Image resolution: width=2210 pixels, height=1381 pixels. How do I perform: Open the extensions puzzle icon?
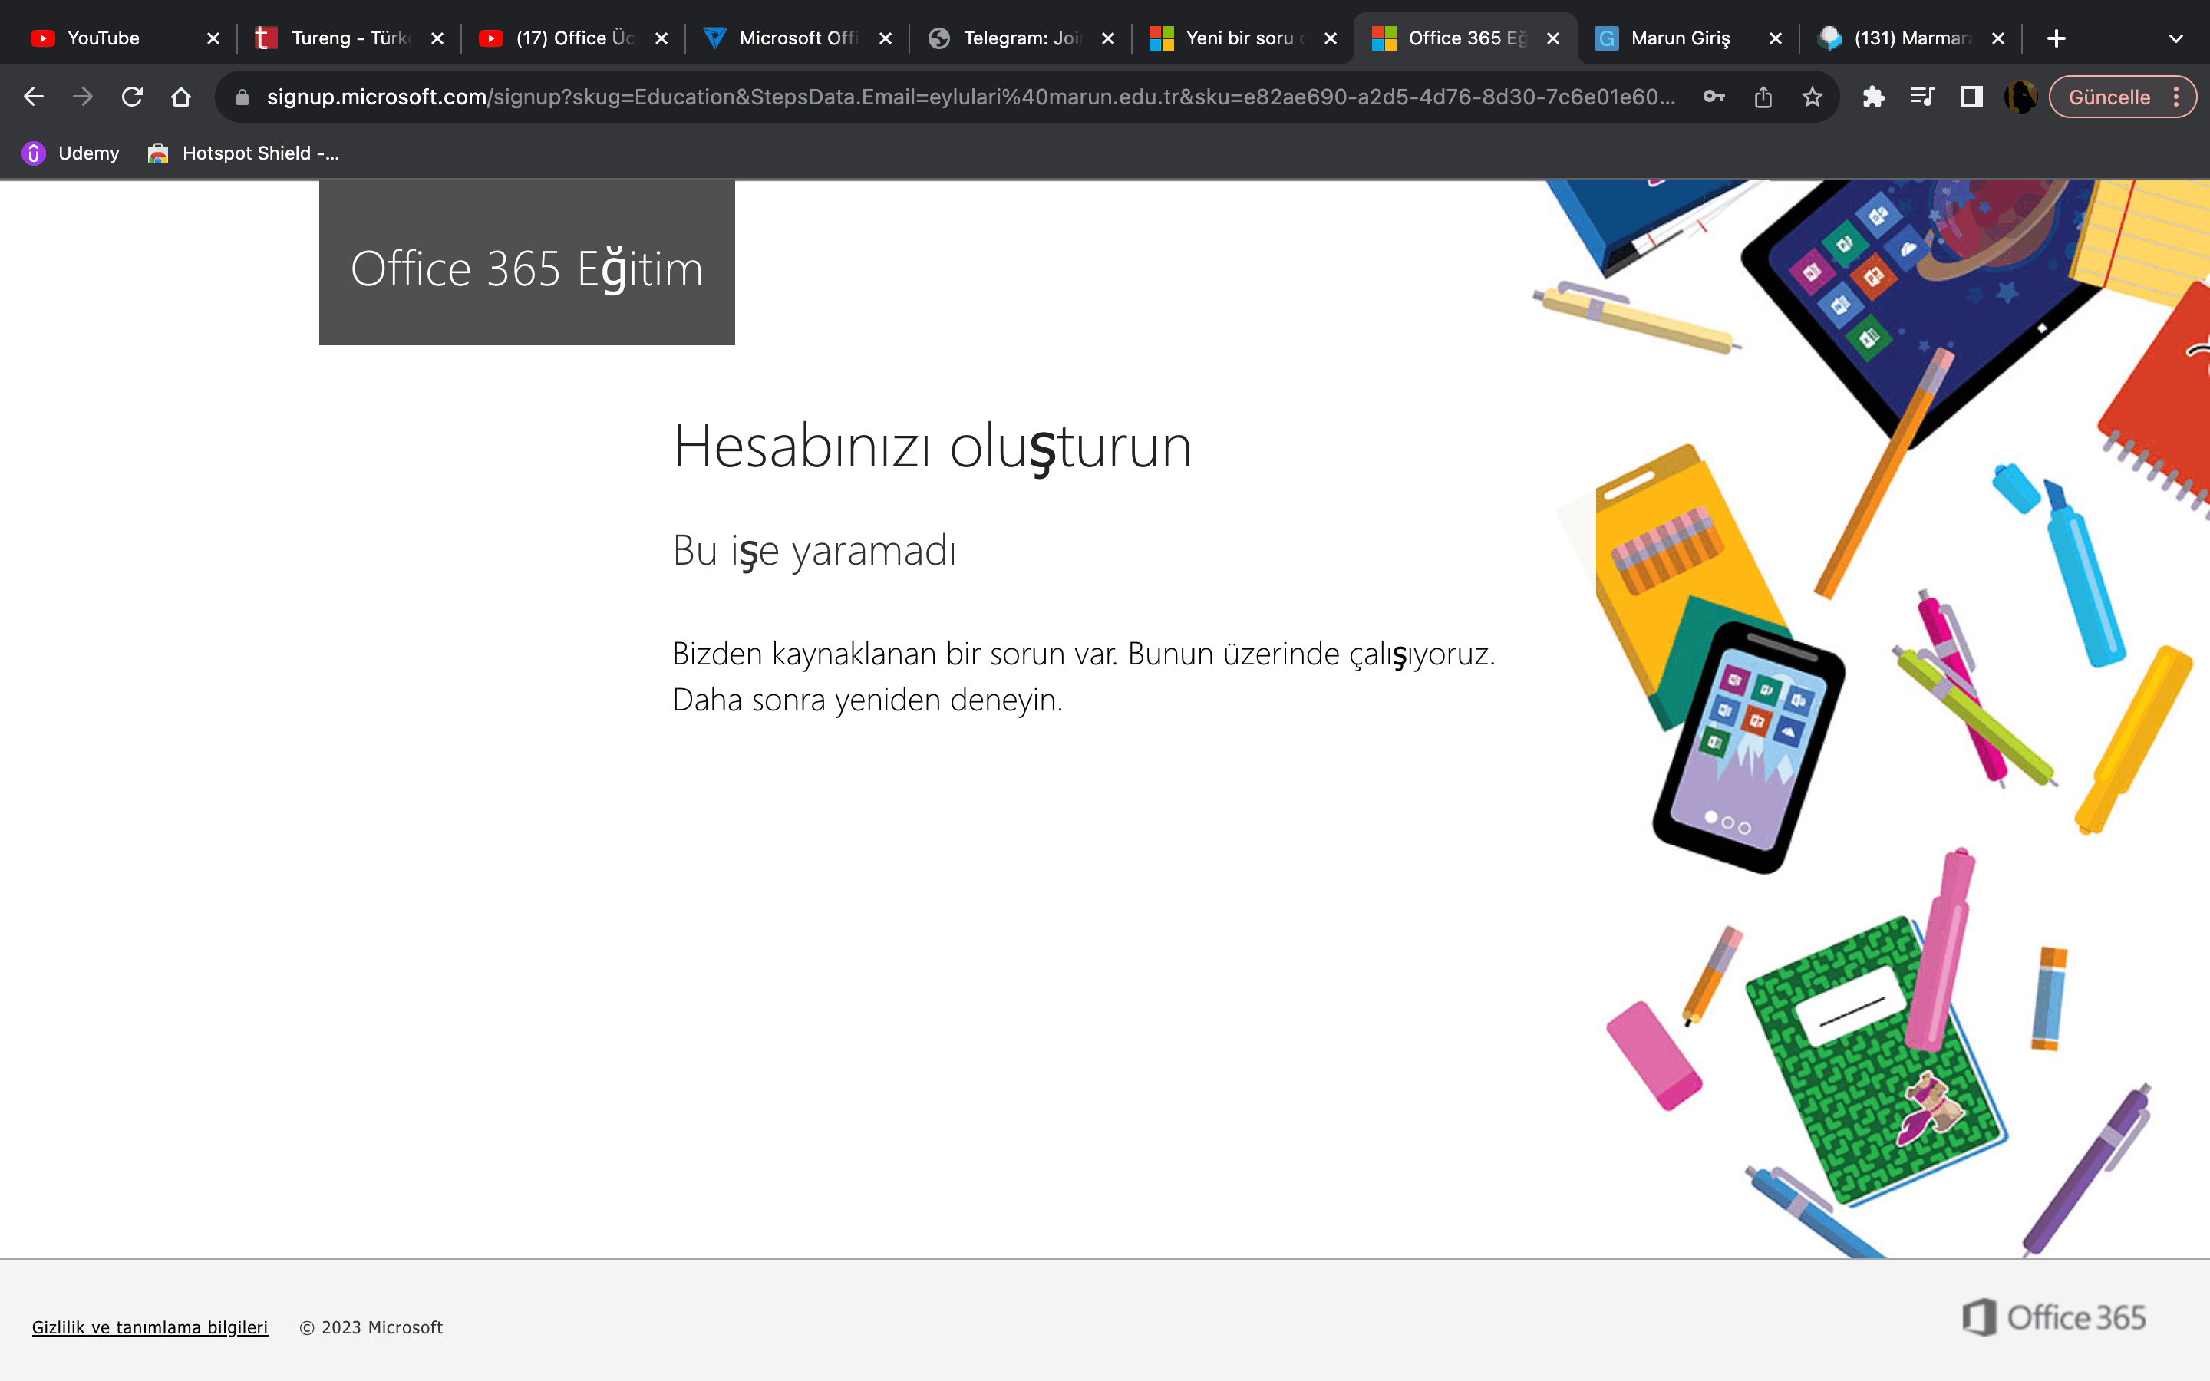[x=1873, y=97]
